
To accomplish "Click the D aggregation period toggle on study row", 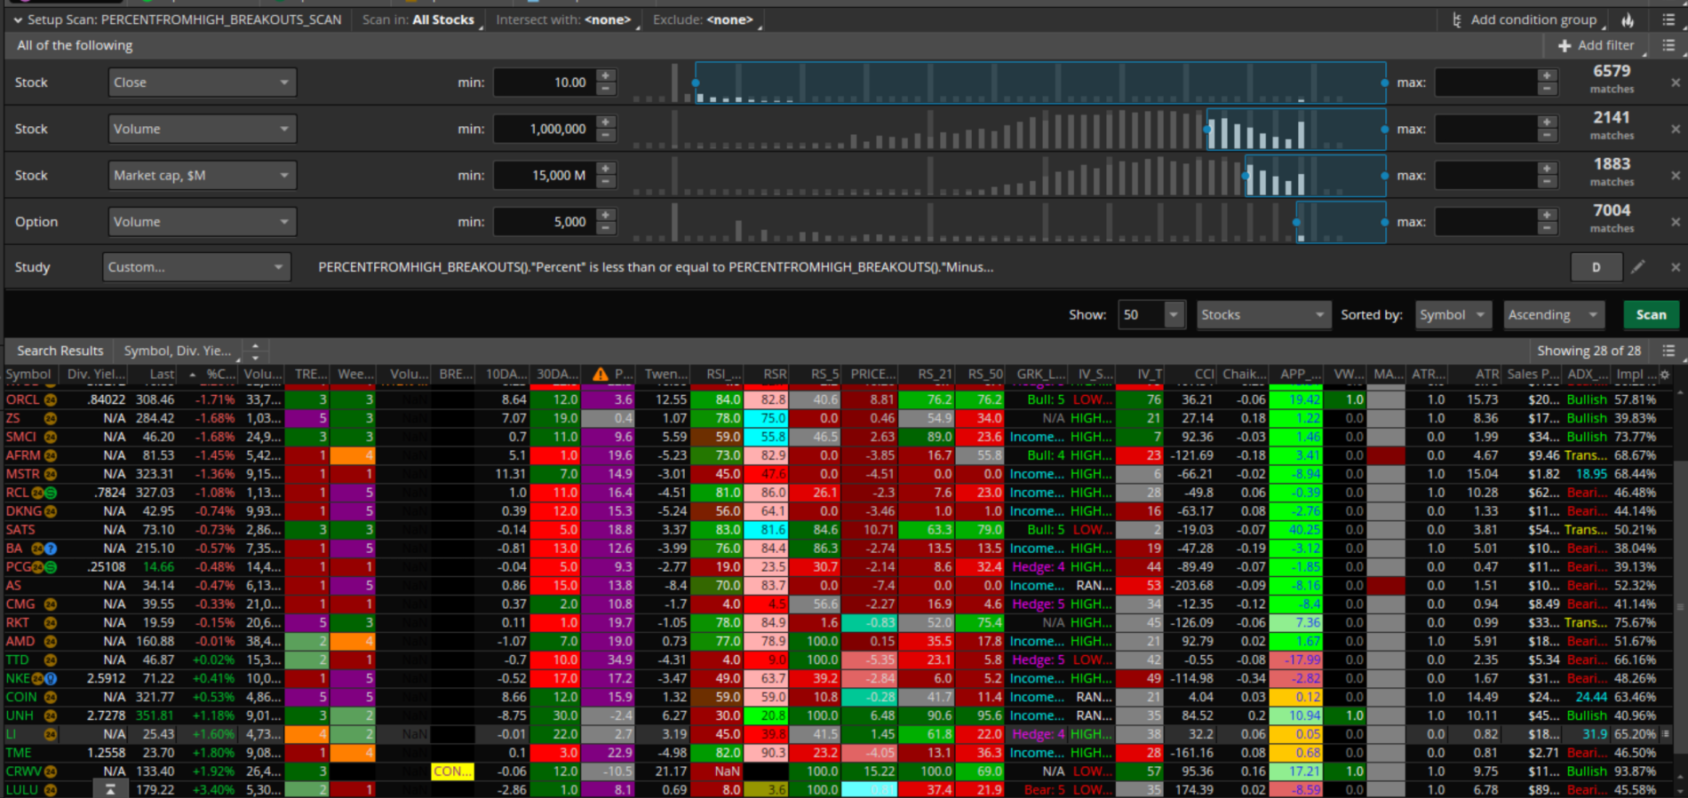I will tap(1596, 267).
